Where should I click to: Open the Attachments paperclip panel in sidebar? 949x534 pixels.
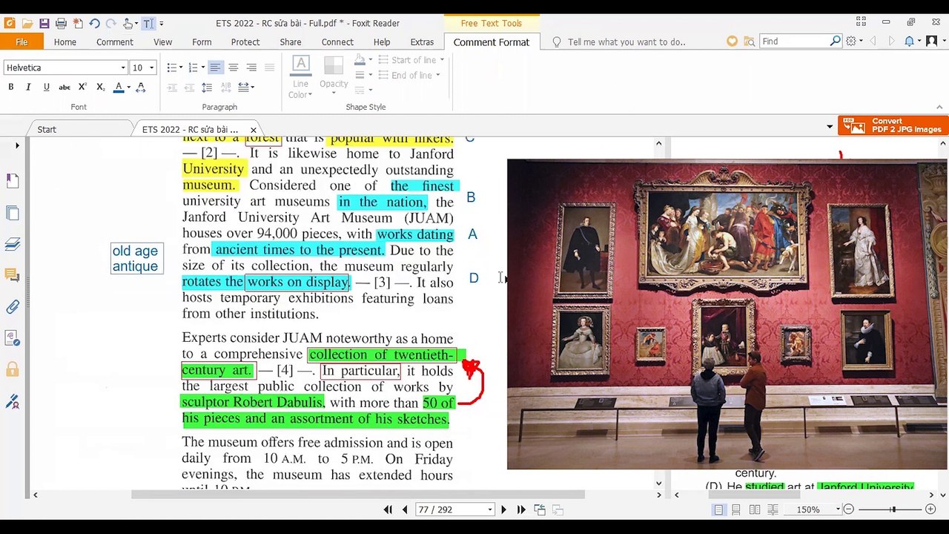(13, 307)
